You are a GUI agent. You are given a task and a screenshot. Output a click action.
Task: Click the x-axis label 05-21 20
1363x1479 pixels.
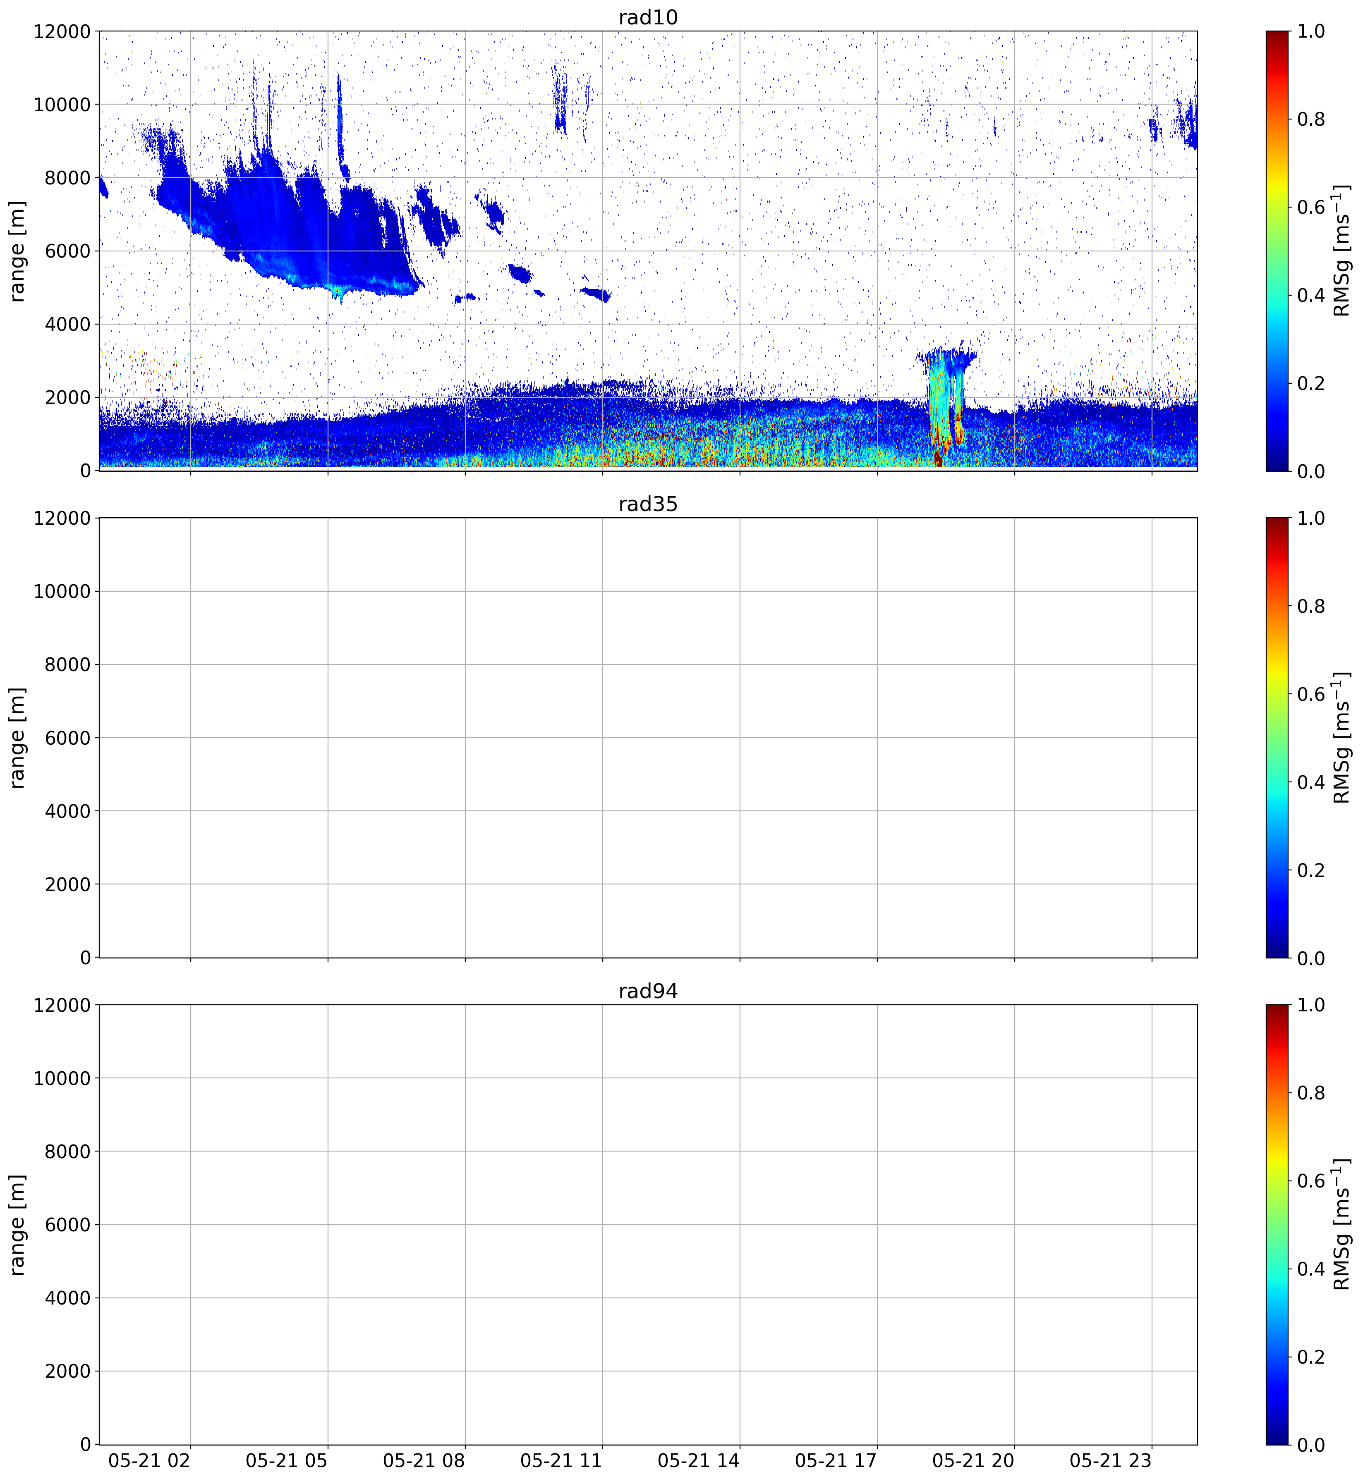(x=973, y=1460)
